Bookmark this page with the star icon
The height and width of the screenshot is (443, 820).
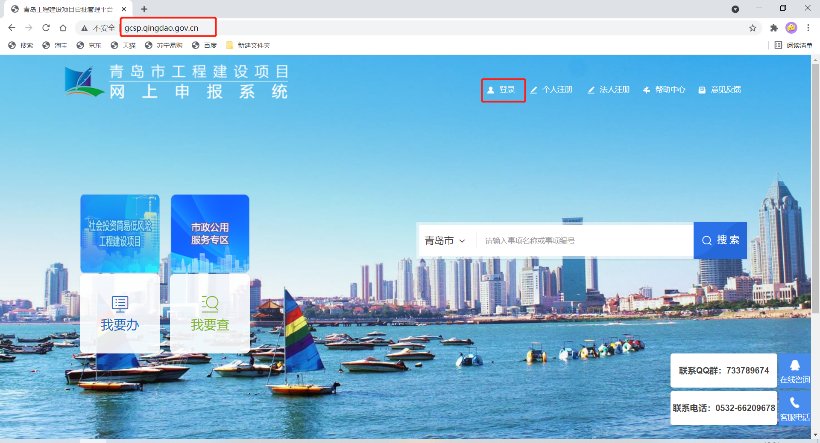coord(753,28)
